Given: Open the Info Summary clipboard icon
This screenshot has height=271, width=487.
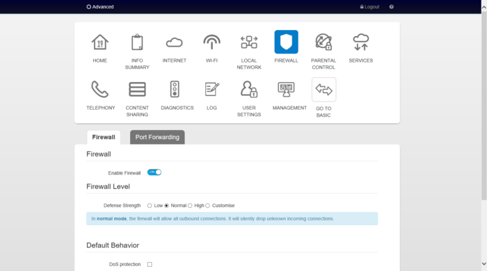Looking at the screenshot, I should 137,42.
